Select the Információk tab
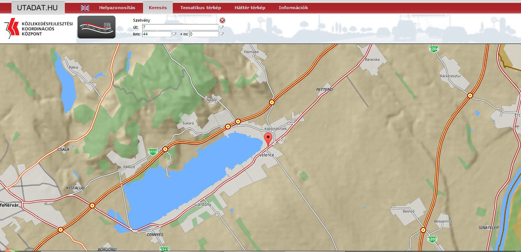The height and width of the screenshot is (252, 521). [x=293, y=8]
